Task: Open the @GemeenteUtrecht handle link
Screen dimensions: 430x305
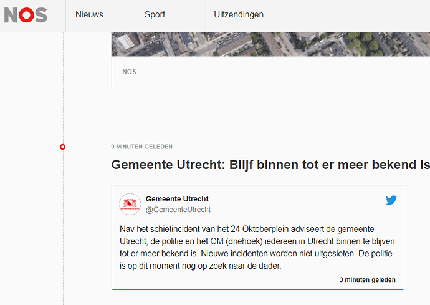Action: coord(178,210)
